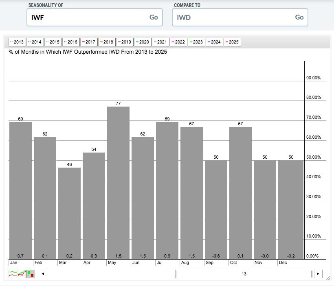
Task: Click the February bar showing 62
Action: [x=45, y=198]
